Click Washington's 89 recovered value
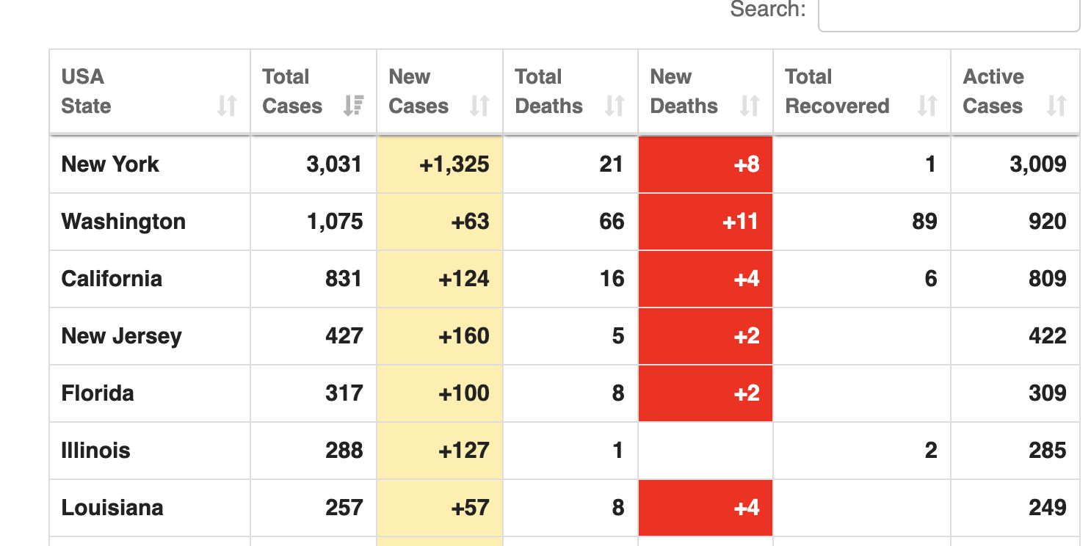 tap(924, 222)
